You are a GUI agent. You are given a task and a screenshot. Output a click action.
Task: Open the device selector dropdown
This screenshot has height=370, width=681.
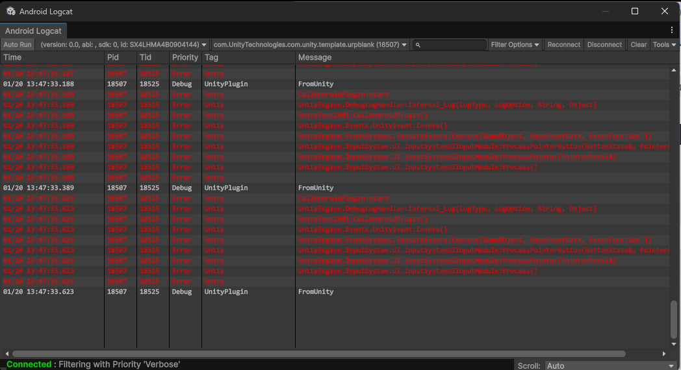(123, 45)
